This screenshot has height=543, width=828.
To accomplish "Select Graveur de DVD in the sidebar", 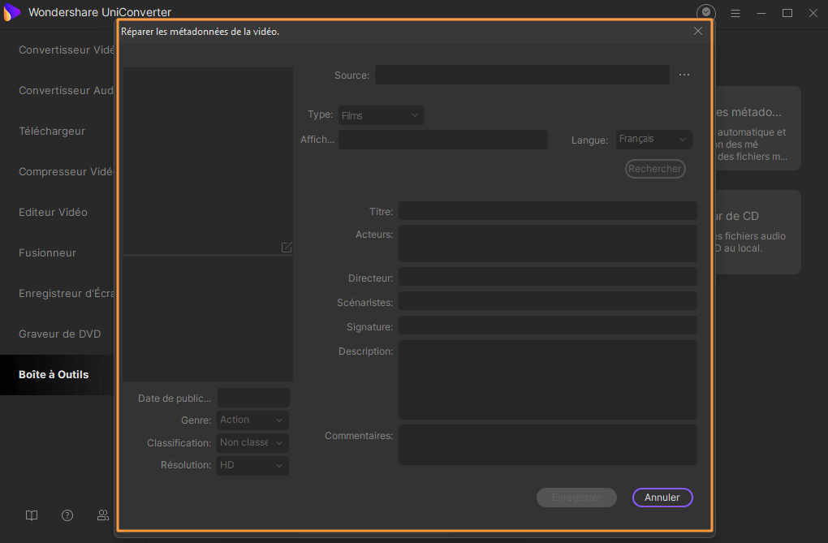I will 60,334.
